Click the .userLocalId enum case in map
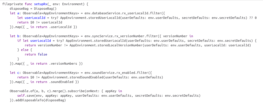Screen dimensions: 263x103 (60, 27)
